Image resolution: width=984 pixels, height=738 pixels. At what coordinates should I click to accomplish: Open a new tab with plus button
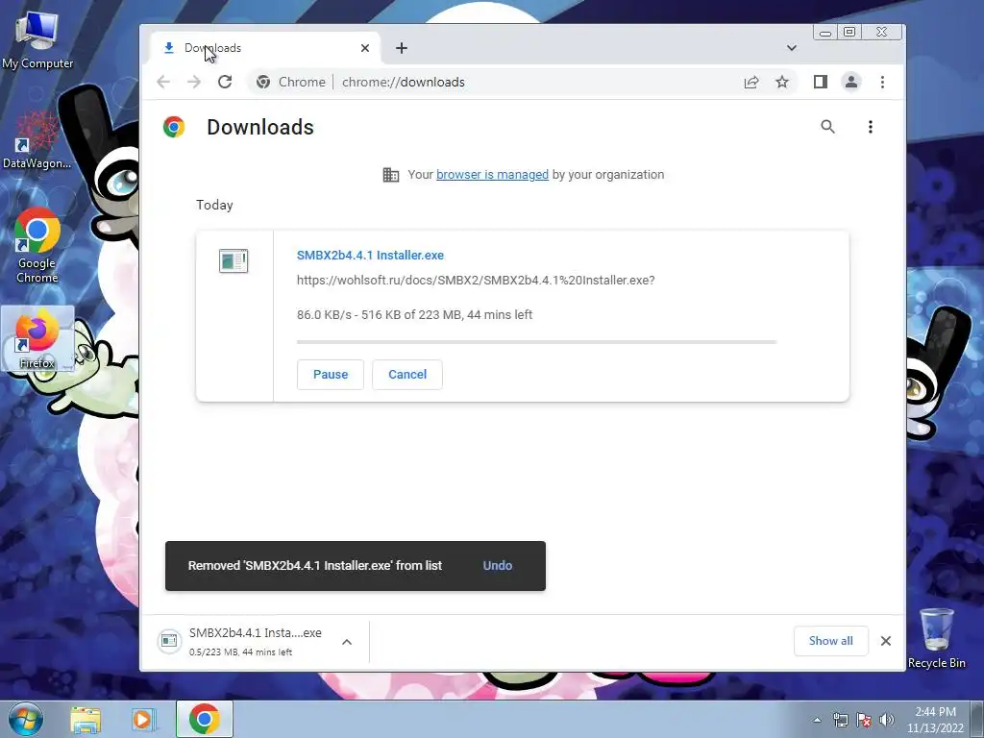coord(402,48)
